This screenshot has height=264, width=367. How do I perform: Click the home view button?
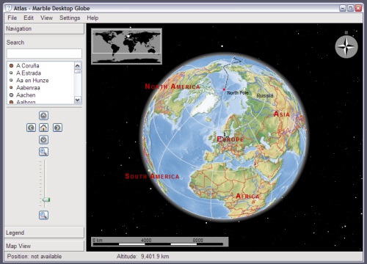[x=43, y=128]
